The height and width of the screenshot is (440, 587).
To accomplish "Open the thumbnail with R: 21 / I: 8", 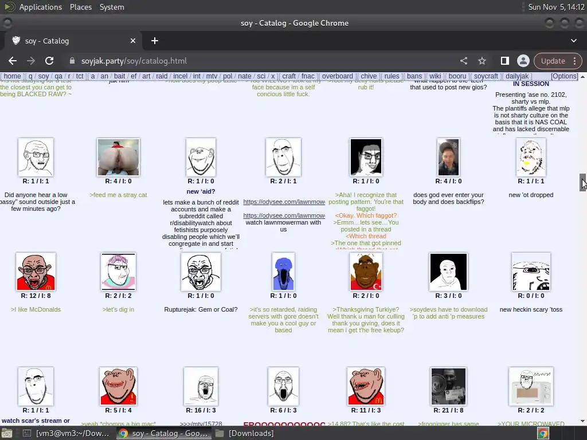I will coord(448,387).
